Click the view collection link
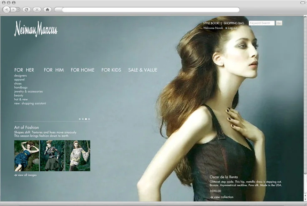 [221, 197]
